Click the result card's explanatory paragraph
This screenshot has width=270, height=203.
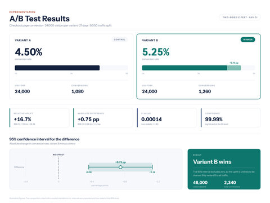(224, 173)
